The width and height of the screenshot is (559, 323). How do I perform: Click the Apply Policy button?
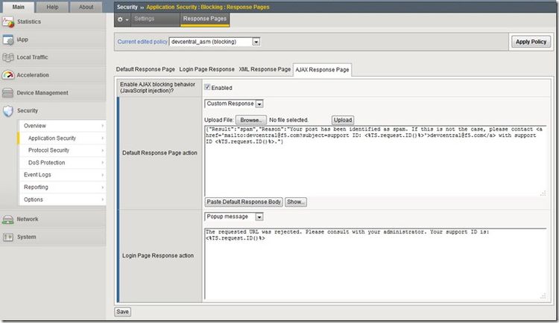[x=531, y=42]
